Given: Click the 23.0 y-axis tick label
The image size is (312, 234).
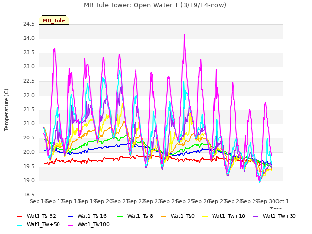Looking at the screenshot, I should click(29, 67).
